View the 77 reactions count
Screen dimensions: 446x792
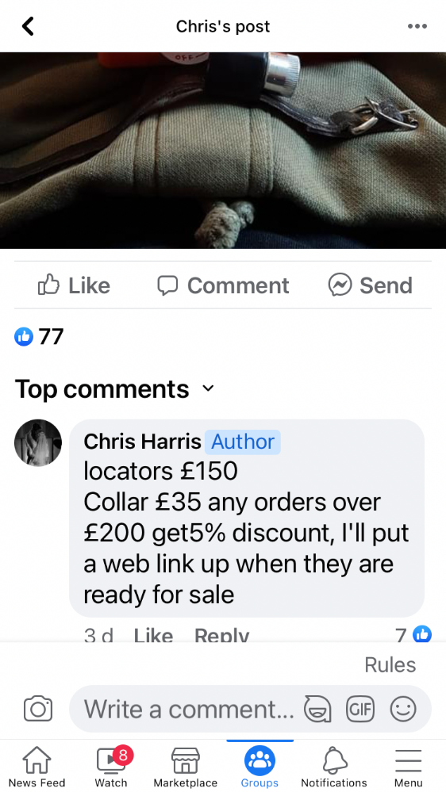[39, 336]
